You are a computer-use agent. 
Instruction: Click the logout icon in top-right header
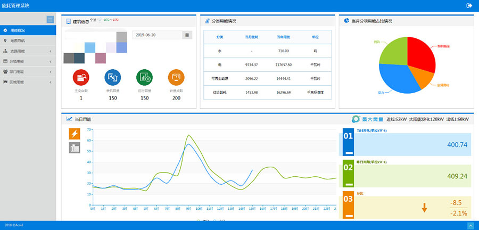[469, 5]
